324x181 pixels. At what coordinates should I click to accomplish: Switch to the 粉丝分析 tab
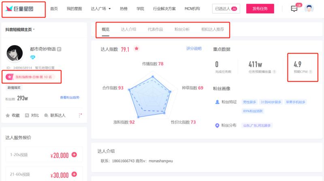[182, 29]
